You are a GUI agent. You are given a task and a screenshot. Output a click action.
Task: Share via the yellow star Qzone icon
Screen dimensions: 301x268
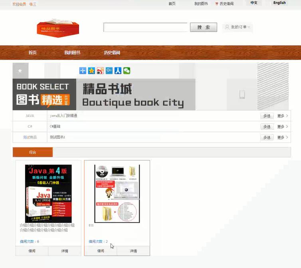(x=91, y=71)
